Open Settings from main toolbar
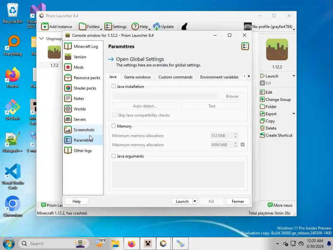 pos(115,27)
